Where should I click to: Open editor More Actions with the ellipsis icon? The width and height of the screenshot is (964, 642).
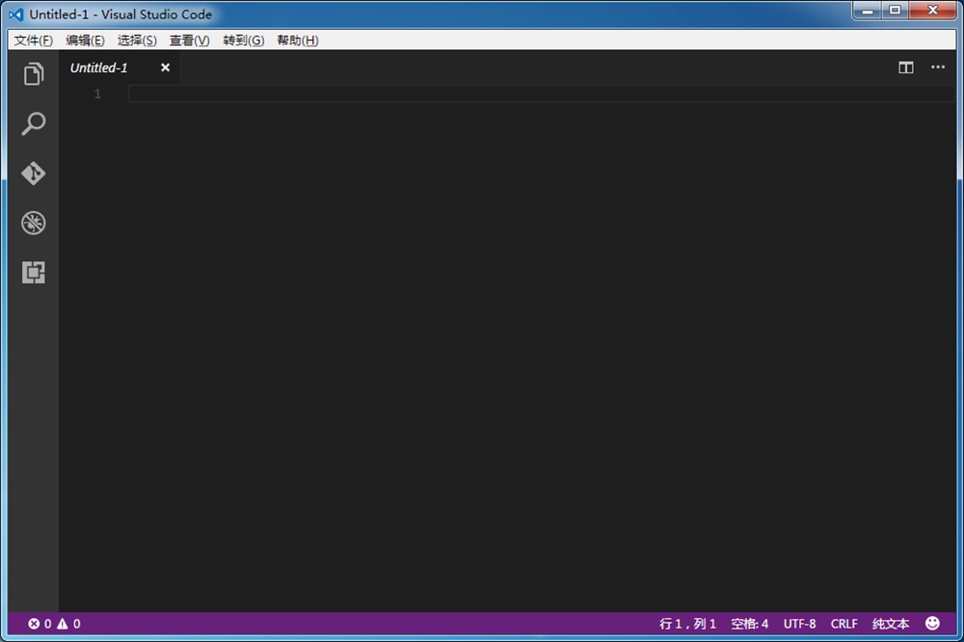938,67
